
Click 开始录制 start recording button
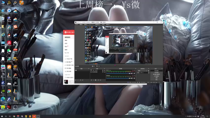click(x=156, y=72)
